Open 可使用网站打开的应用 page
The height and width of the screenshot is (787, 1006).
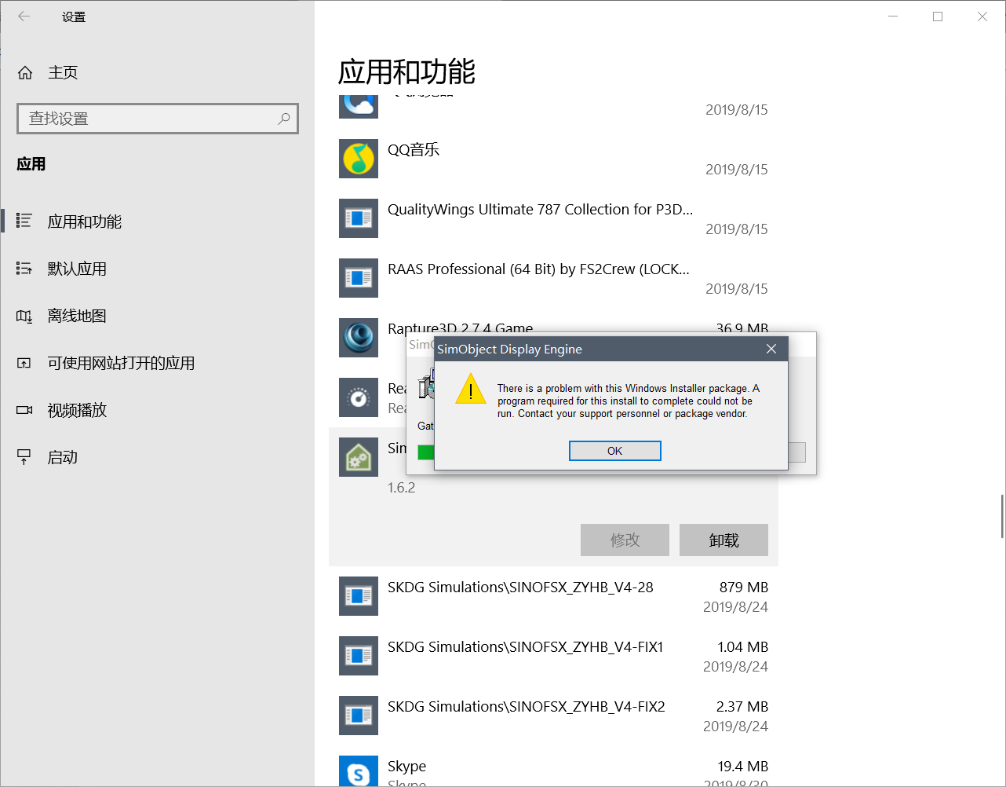pyautogui.click(x=121, y=363)
